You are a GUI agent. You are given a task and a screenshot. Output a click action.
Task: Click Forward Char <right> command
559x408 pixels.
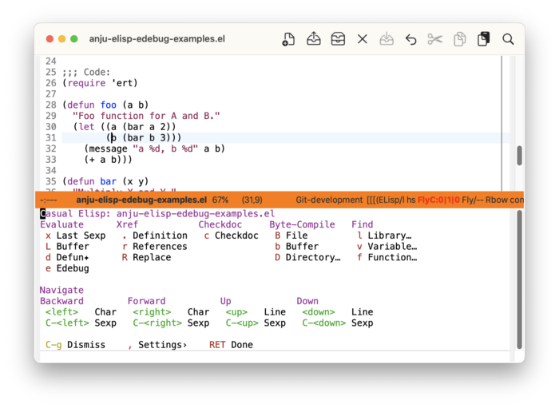(x=171, y=312)
